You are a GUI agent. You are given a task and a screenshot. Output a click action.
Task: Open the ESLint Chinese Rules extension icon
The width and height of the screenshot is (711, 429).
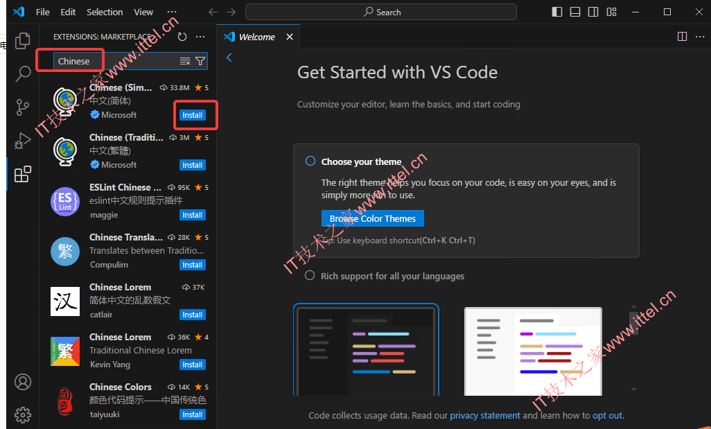click(x=65, y=202)
